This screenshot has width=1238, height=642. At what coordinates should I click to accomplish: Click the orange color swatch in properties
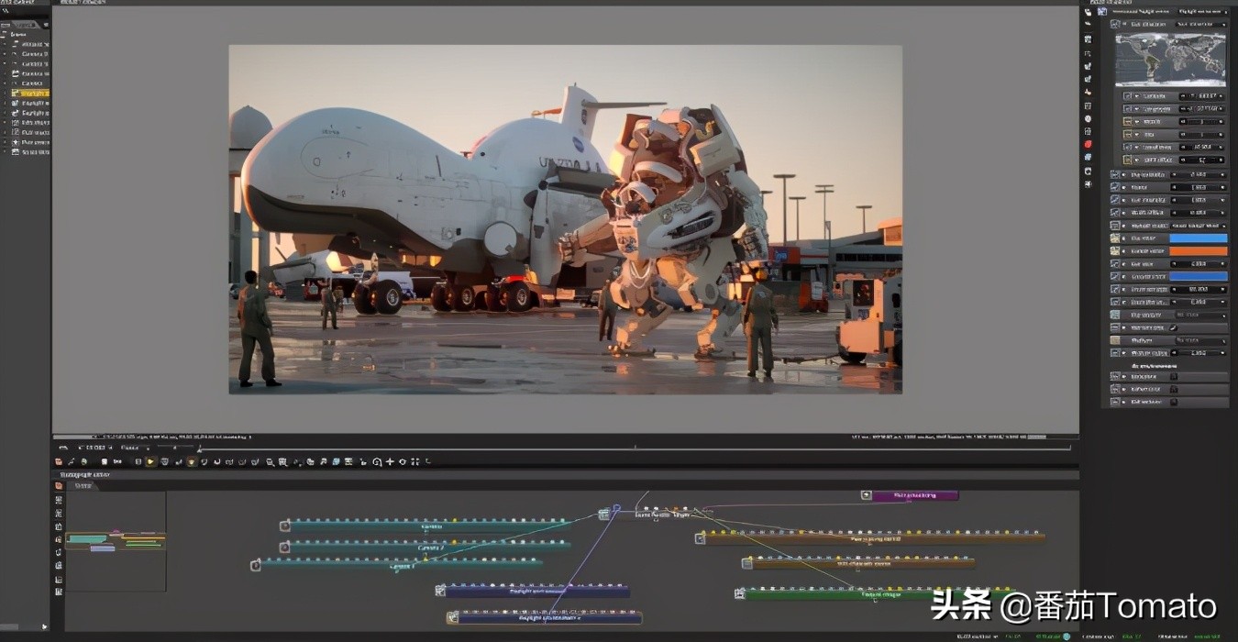pyautogui.click(x=1198, y=250)
